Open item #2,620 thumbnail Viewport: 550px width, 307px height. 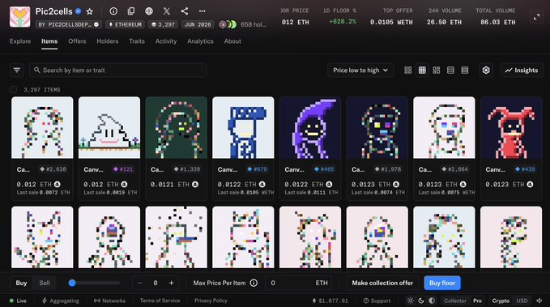[x=42, y=128]
